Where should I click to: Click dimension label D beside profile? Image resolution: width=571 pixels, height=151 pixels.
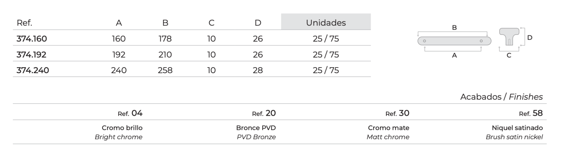point(530,38)
